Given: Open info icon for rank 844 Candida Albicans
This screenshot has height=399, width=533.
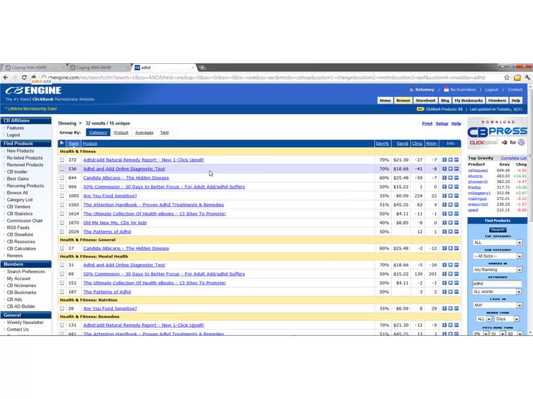Looking at the screenshot, I should (x=445, y=178).
